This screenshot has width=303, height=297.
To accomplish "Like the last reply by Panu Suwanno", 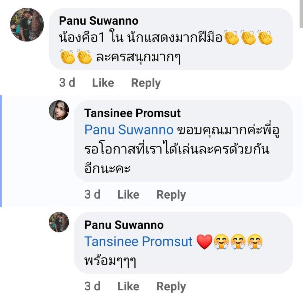I will (128, 287).
